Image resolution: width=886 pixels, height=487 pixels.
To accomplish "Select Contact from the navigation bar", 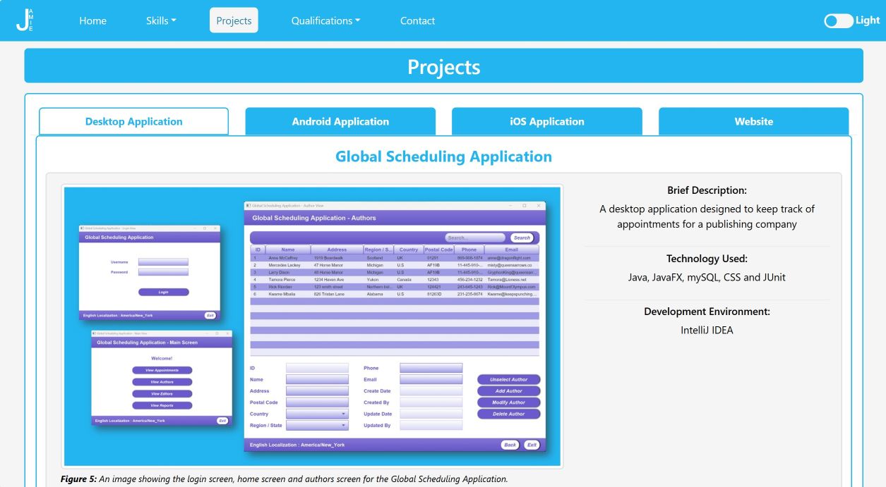I will [417, 20].
